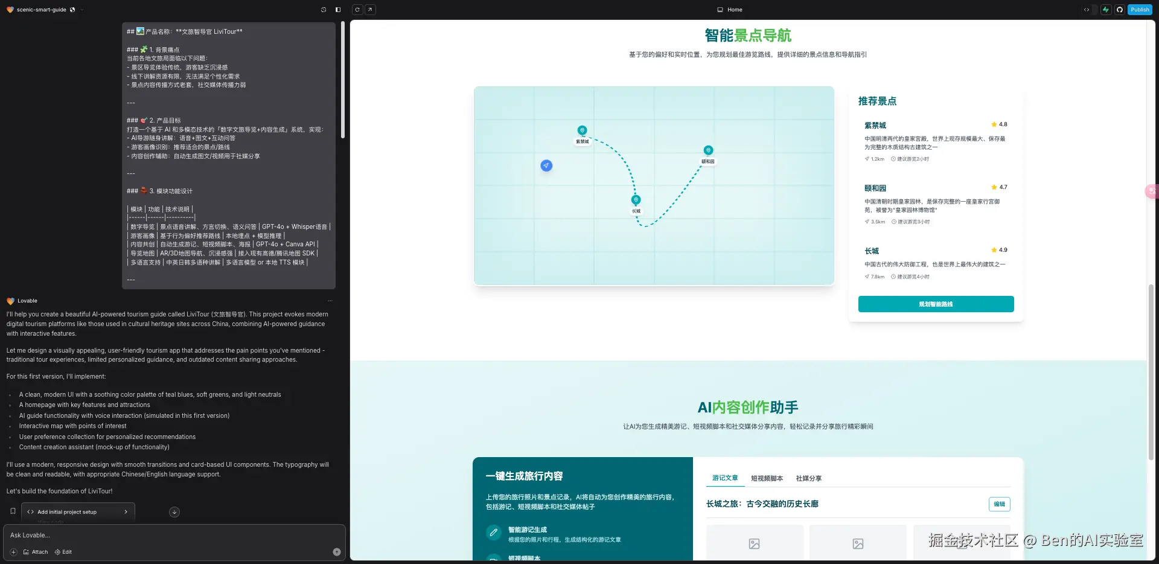Click the 一键生成旅行内容 heading

click(x=524, y=476)
